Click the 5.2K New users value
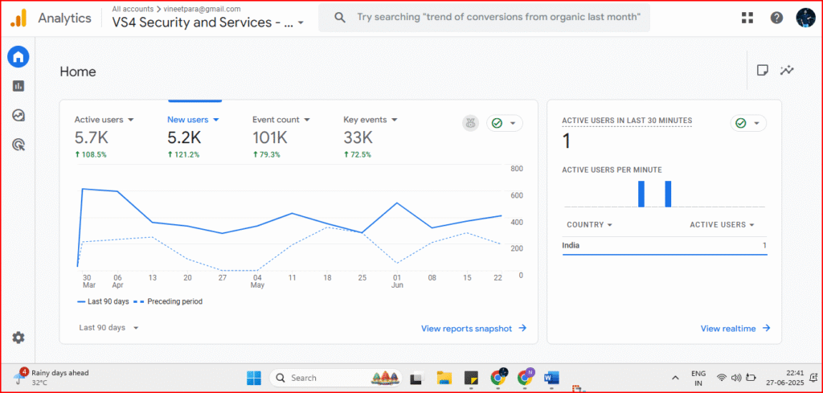The height and width of the screenshot is (393, 823). (184, 138)
